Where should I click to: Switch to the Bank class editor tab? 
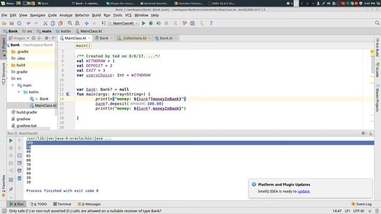tap(104, 38)
